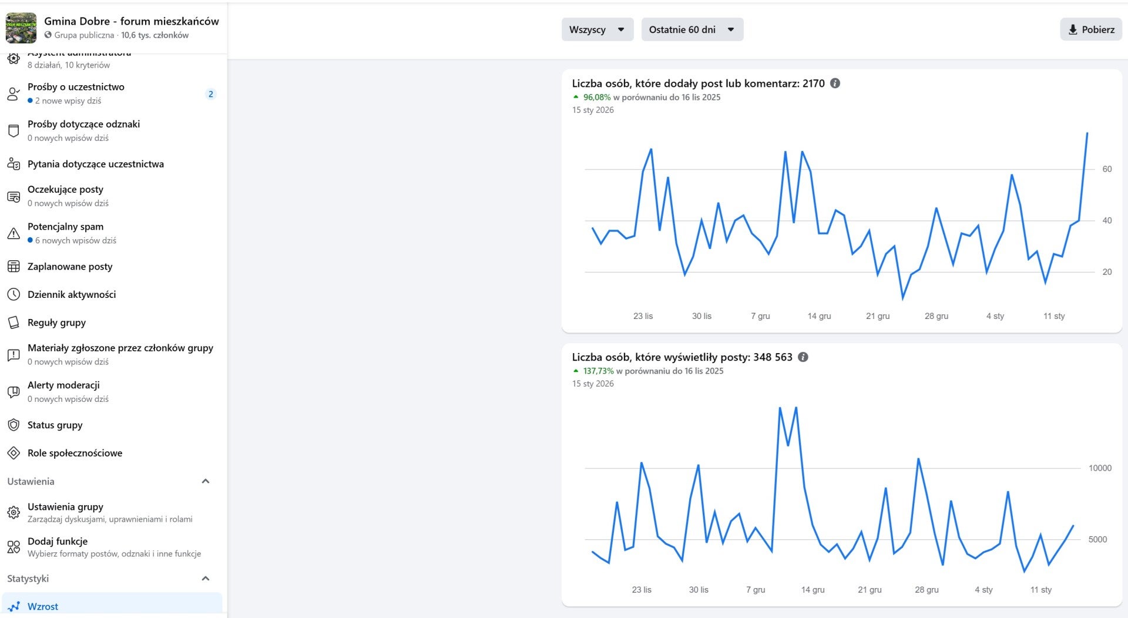
Task: Collapse the Statystyki section
Action: pyautogui.click(x=206, y=579)
